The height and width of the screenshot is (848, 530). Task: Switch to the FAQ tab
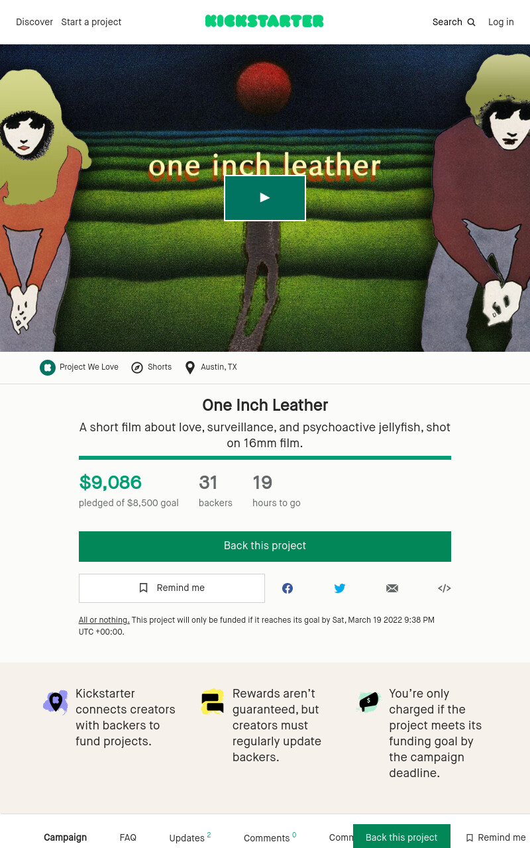tap(128, 837)
